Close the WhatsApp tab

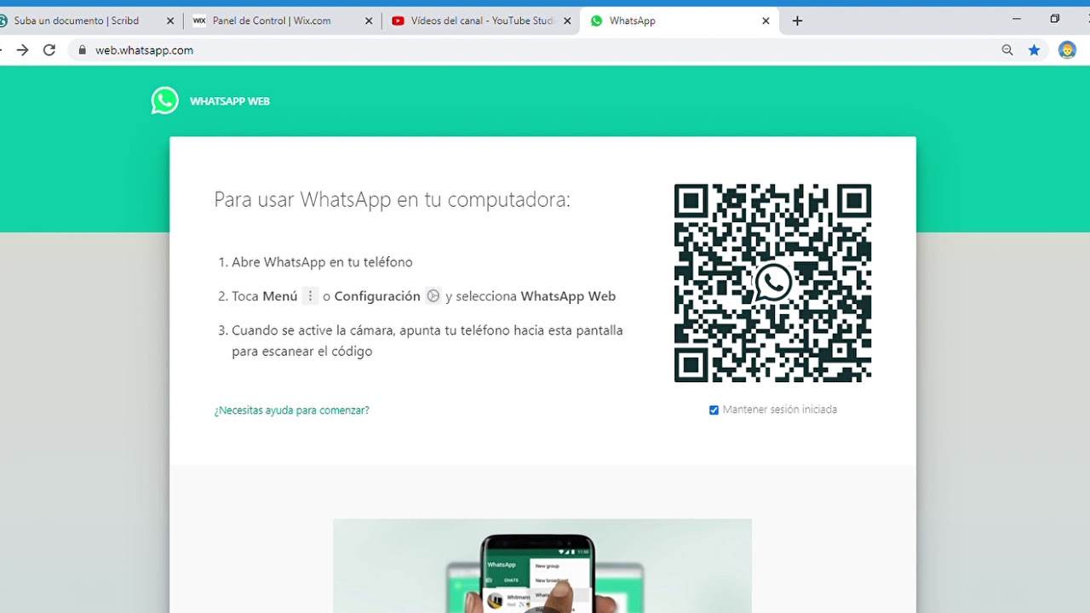[766, 21]
